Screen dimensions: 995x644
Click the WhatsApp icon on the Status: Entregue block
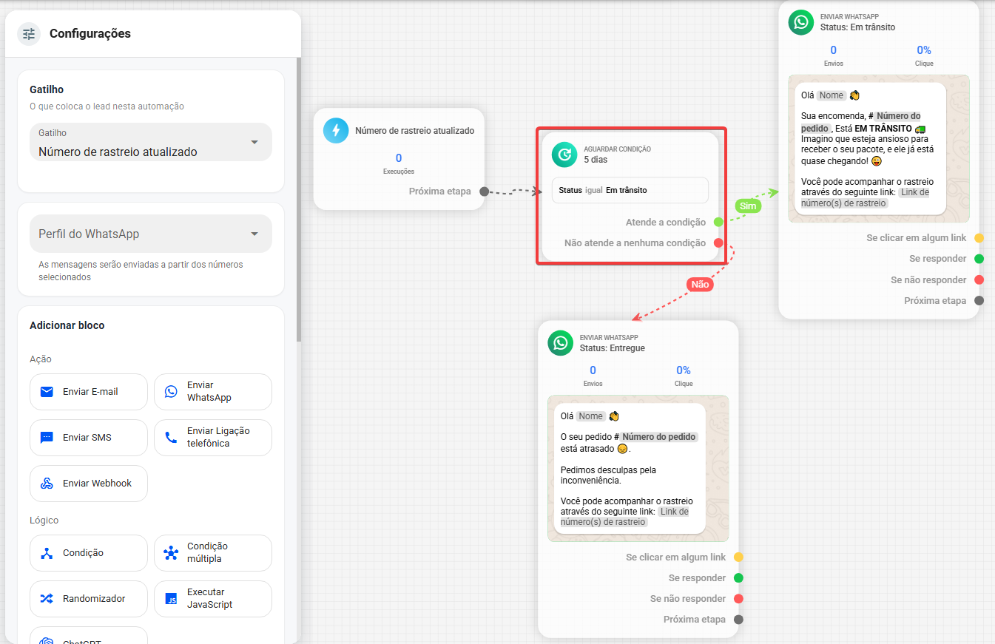560,343
